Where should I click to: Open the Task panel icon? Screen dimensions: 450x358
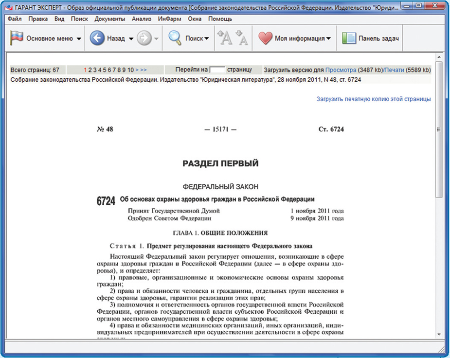point(349,38)
